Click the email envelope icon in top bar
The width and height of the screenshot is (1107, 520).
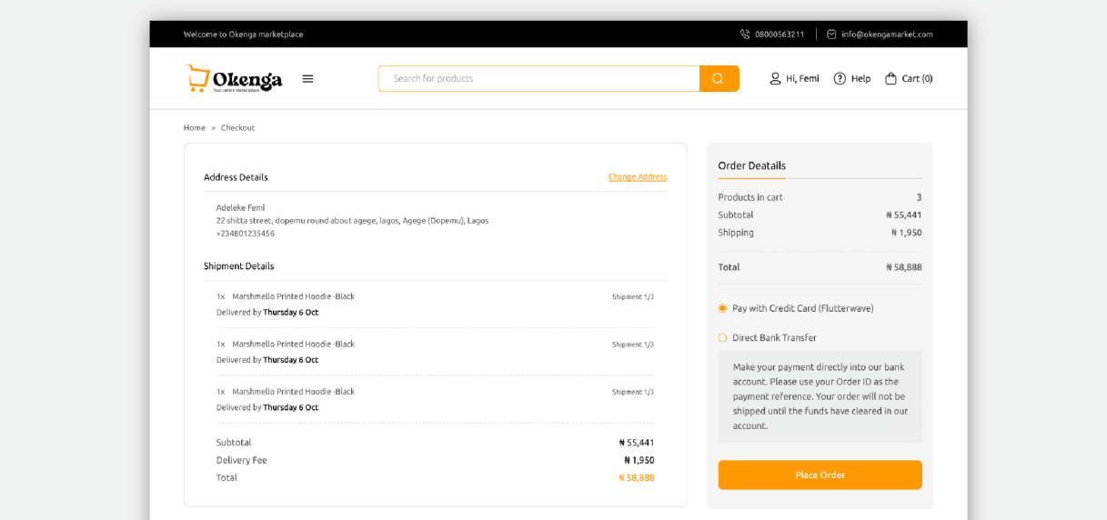pyautogui.click(x=831, y=35)
